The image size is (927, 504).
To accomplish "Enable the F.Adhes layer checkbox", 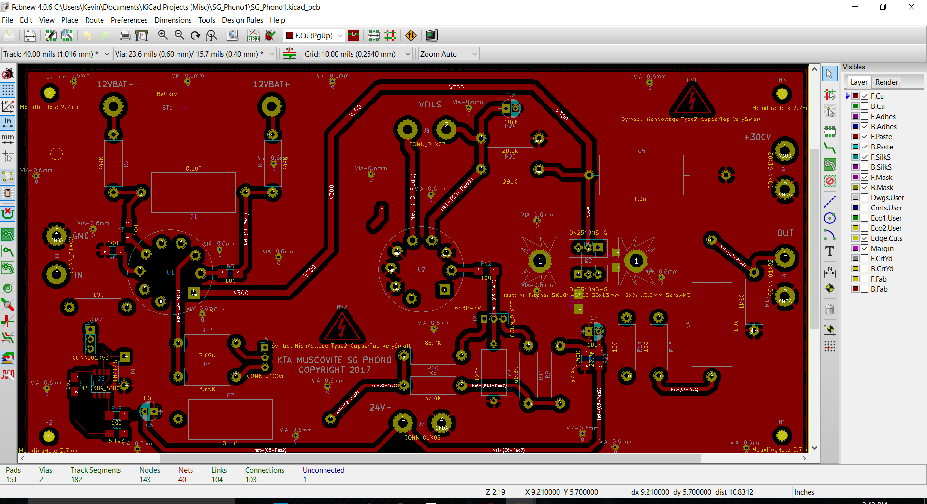I will pos(865,116).
